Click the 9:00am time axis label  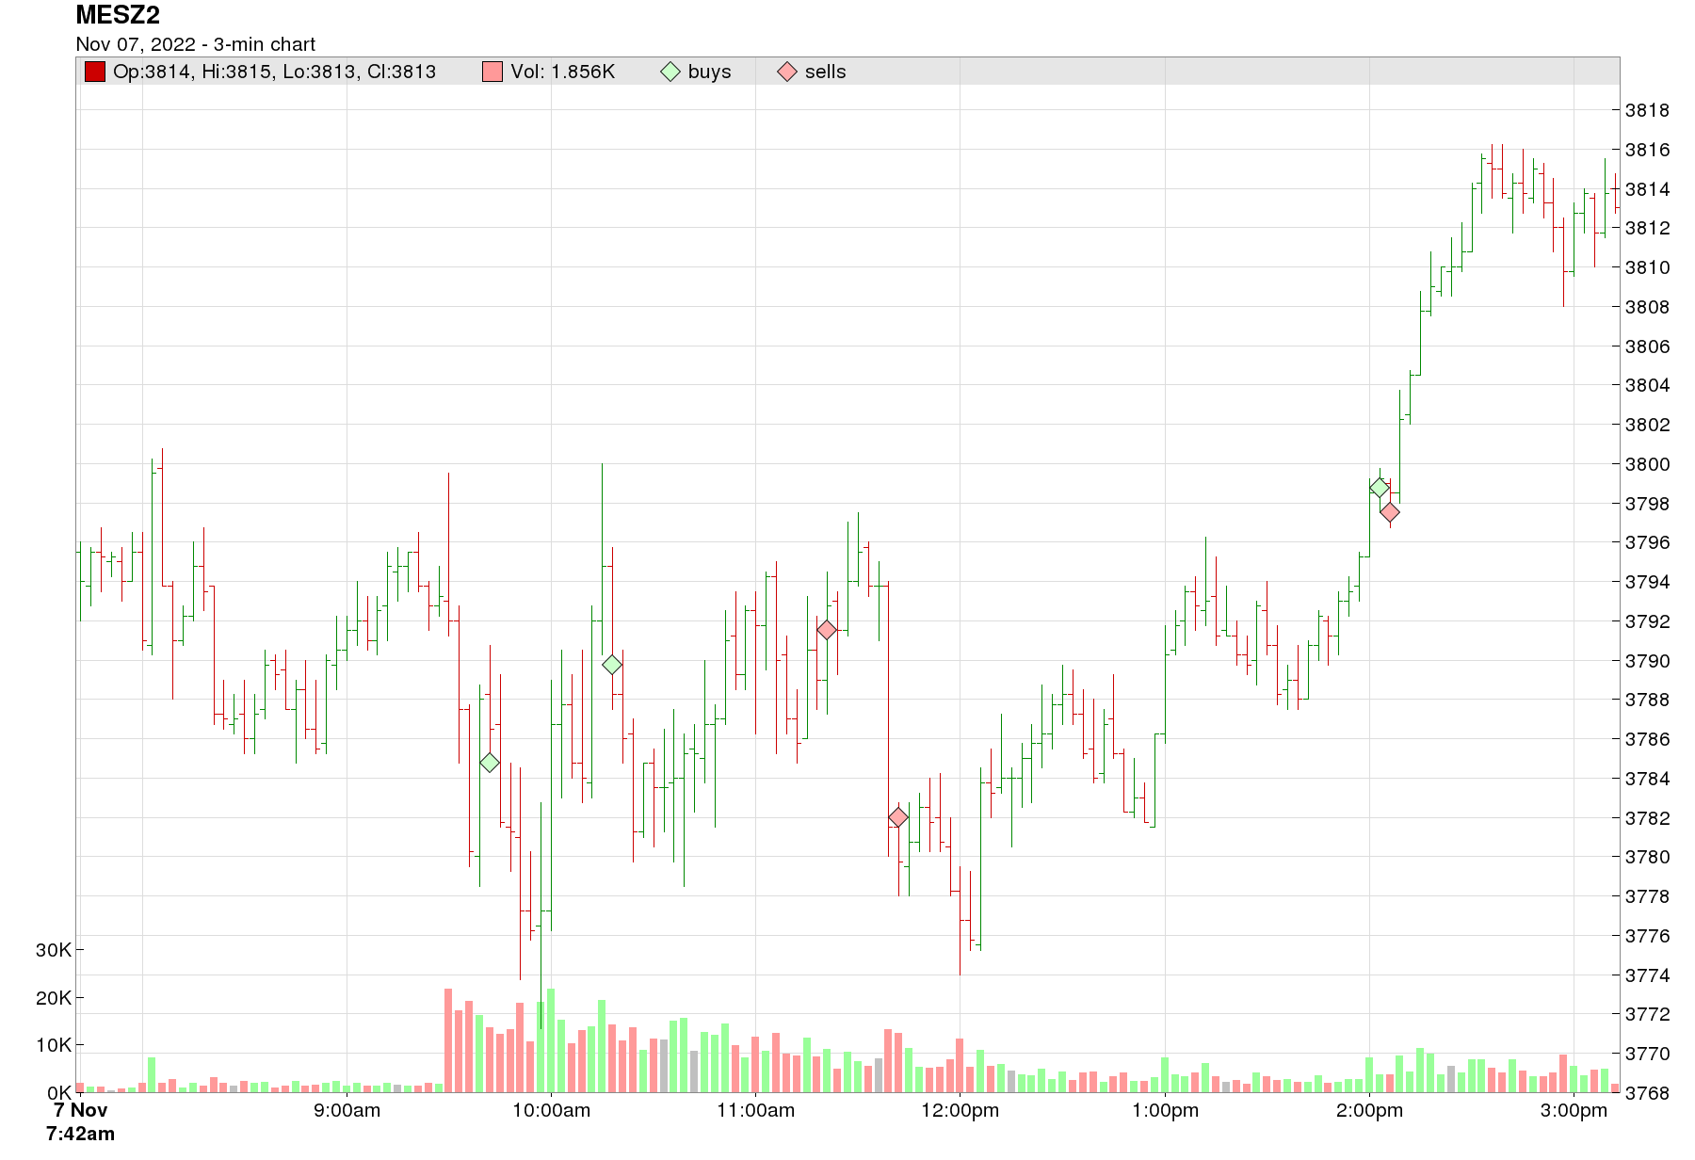click(x=347, y=1110)
